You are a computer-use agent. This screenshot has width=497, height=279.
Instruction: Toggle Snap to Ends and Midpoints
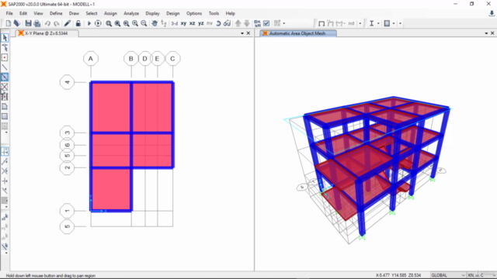point(5,161)
